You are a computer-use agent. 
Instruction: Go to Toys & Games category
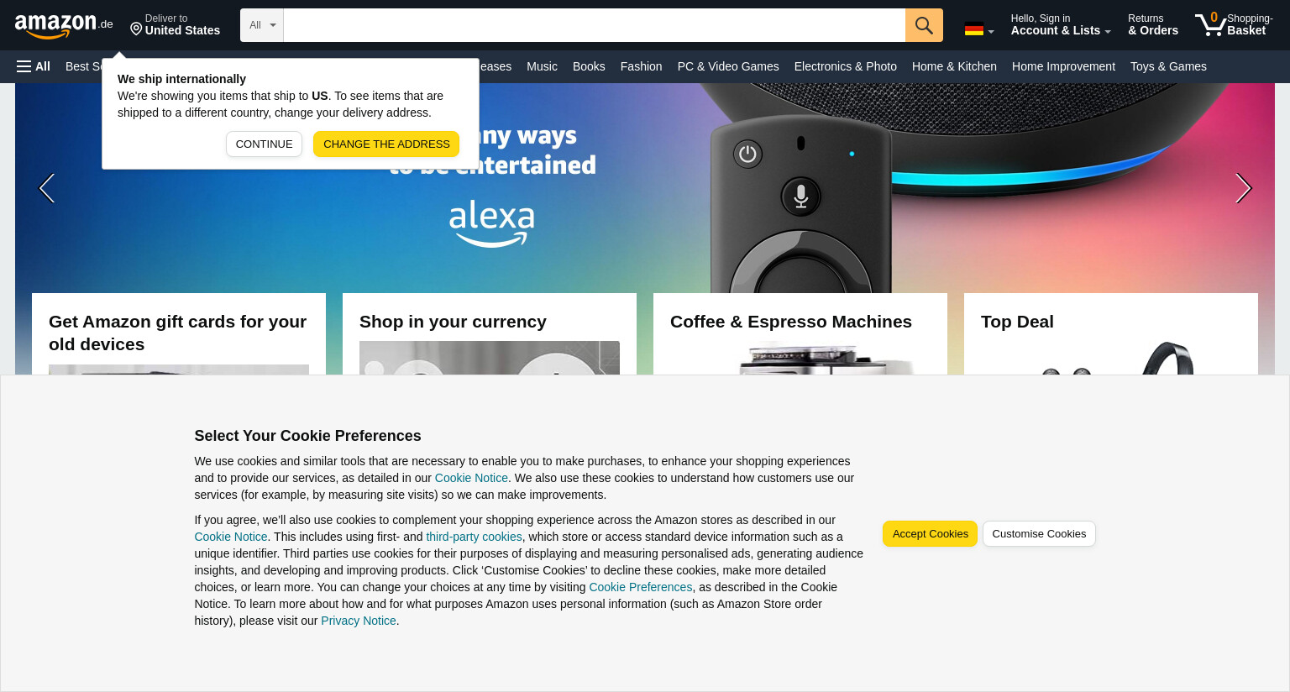(x=1168, y=66)
